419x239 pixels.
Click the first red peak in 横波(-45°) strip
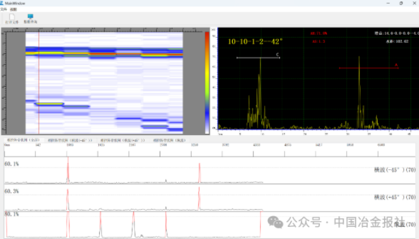[68, 170]
